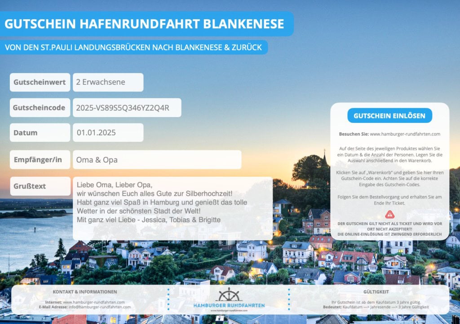Select the Datum label badge
460x324 pixels.
40,132
